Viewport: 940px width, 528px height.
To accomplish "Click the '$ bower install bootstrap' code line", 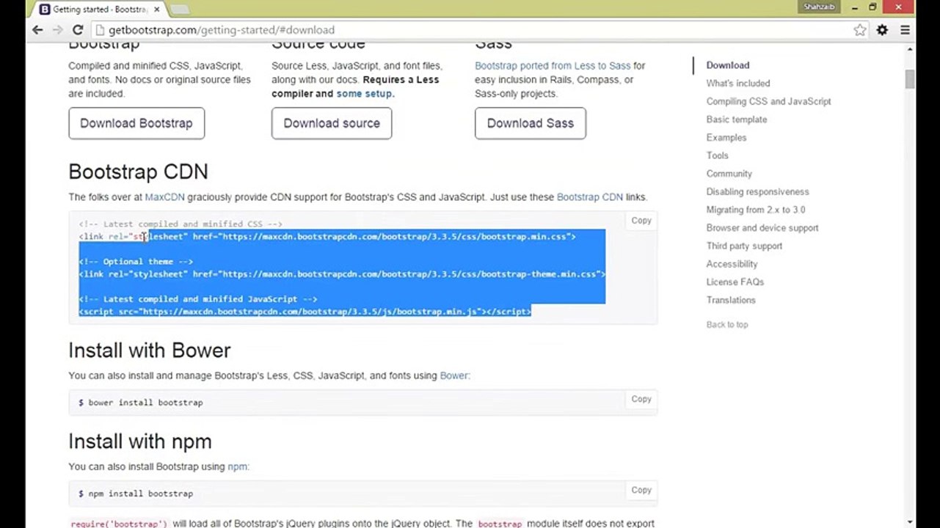I will point(140,403).
